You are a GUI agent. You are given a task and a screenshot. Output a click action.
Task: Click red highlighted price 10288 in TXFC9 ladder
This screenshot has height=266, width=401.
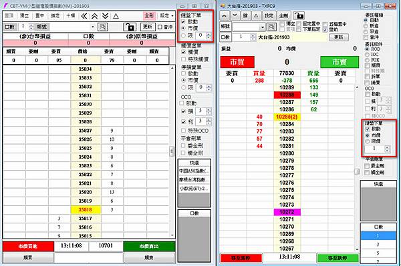coord(287,95)
